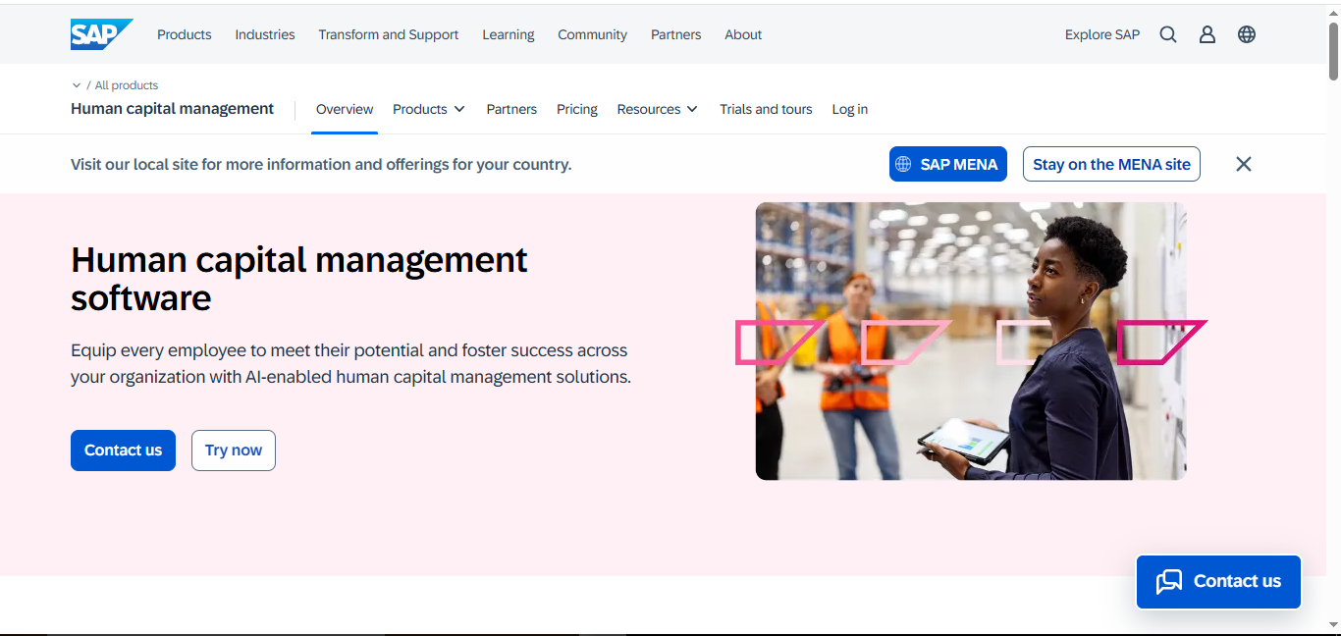Click the SAP logo
This screenshot has width=1341, height=636.
point(100,34)
